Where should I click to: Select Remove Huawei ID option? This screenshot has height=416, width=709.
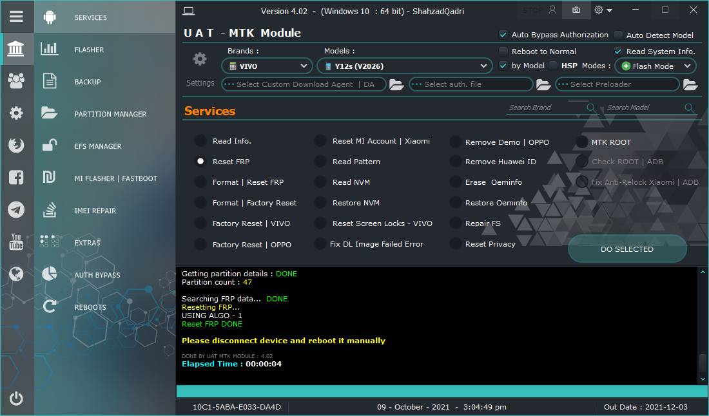455,161
